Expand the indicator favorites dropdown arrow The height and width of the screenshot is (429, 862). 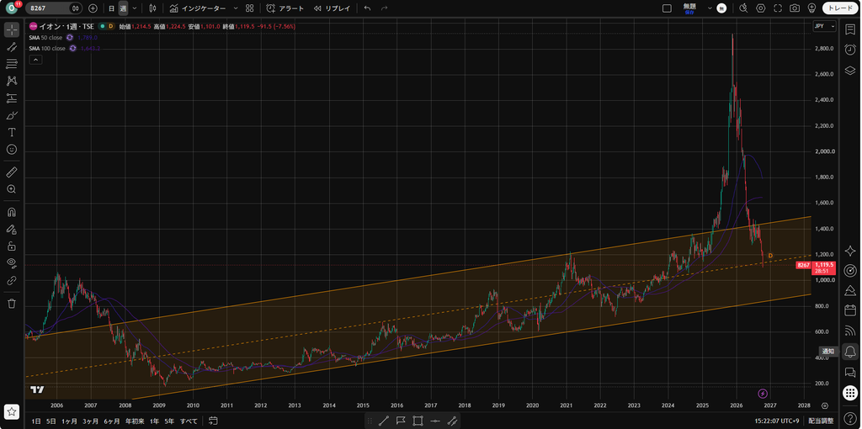pyautogui.click(x=236, y=8)
